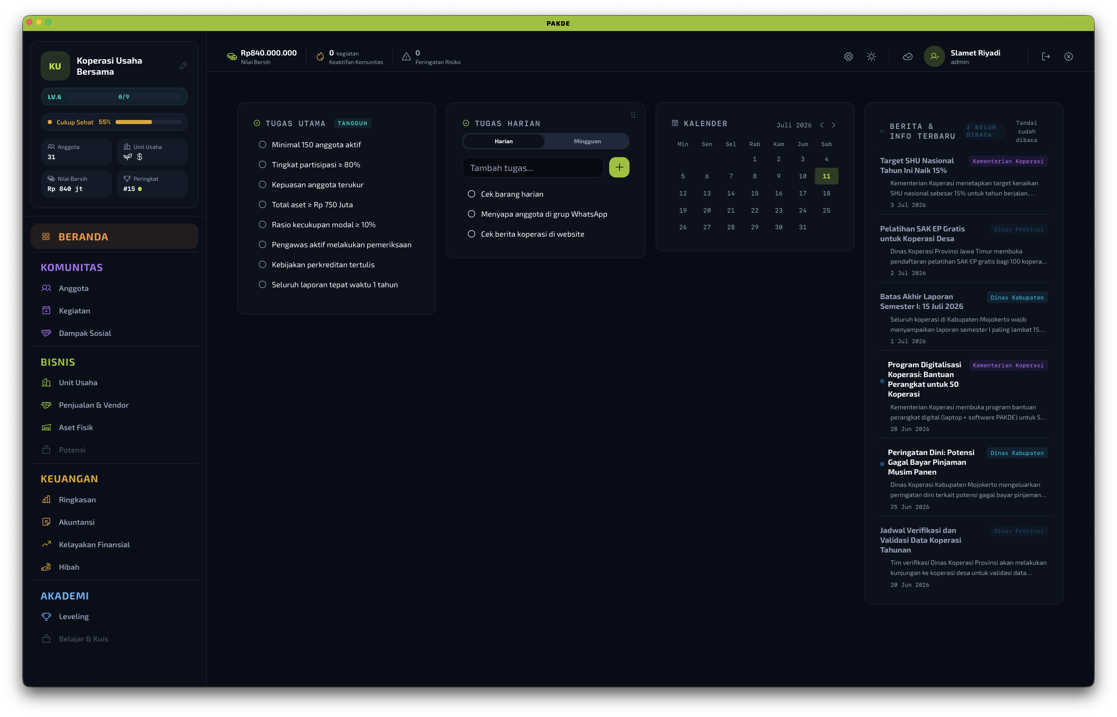The height and width of the screenshot is (717, 1117).
Task: Focus the Tambah tugas input field
Action: (x=533, y=168)
